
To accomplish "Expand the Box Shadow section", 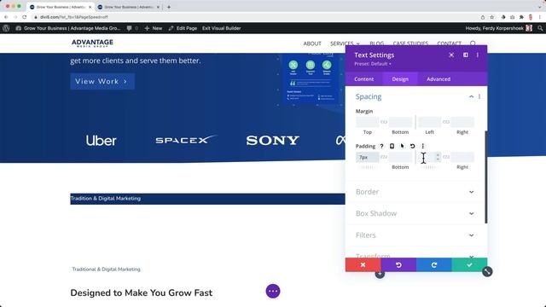I will point(415,213).
